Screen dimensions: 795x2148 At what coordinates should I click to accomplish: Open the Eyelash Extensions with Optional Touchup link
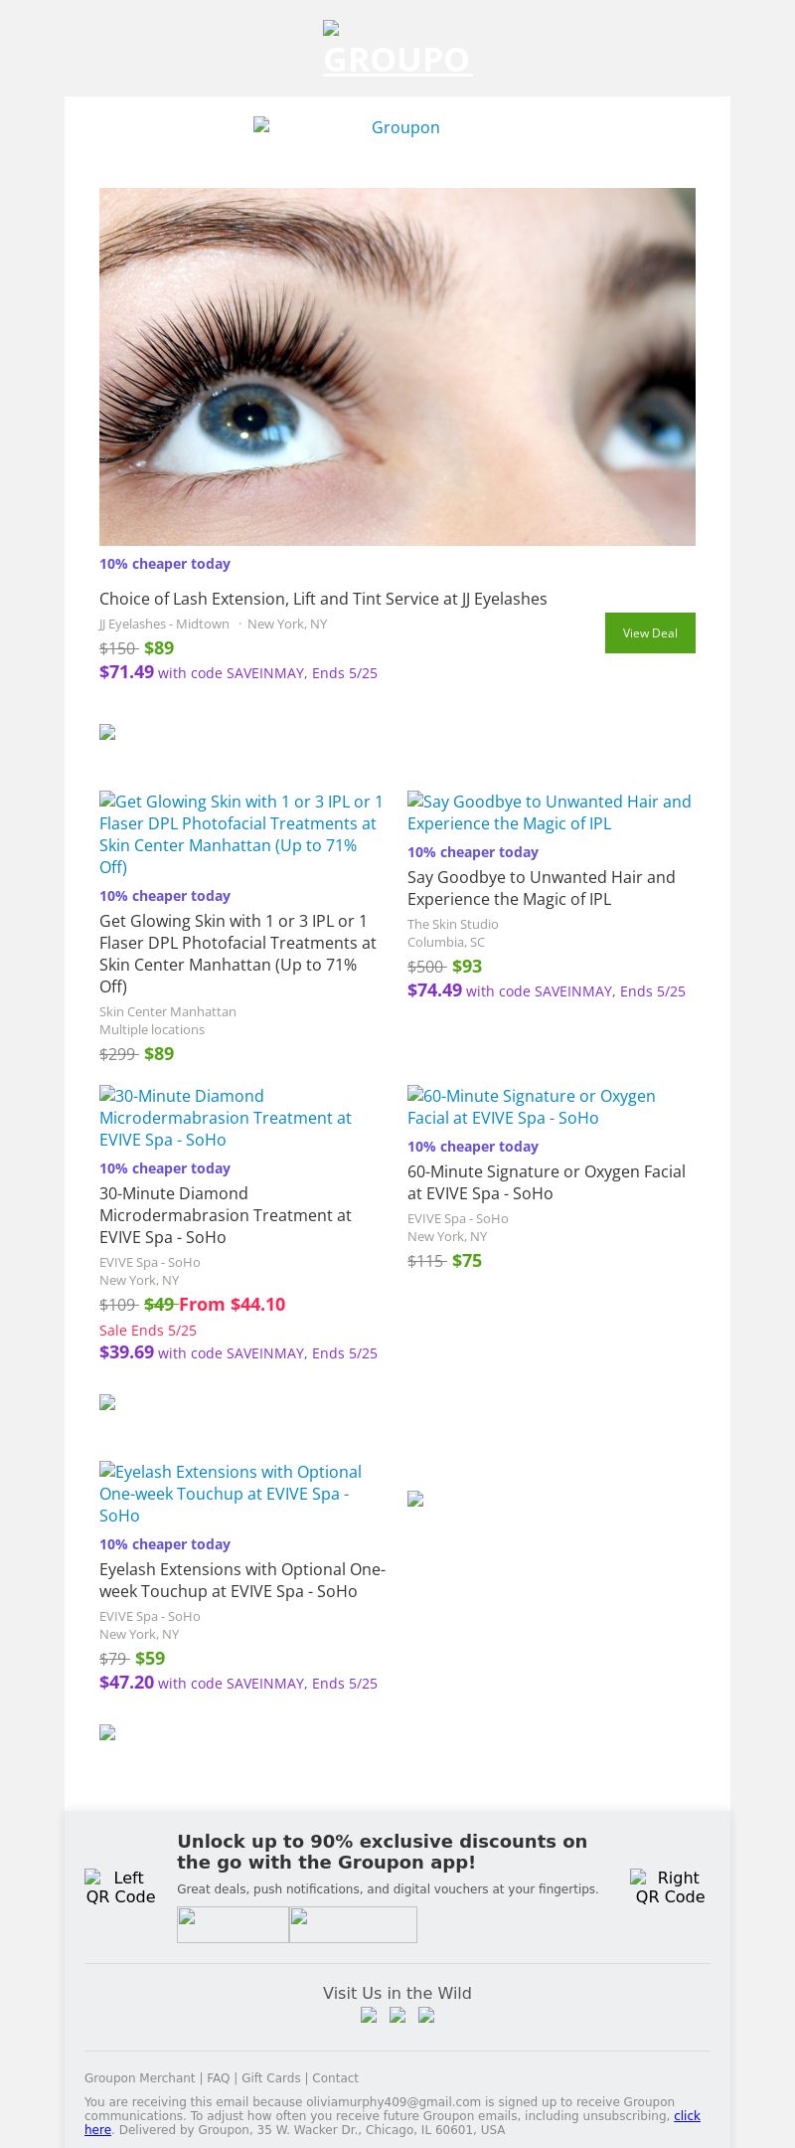[231, 1493]
